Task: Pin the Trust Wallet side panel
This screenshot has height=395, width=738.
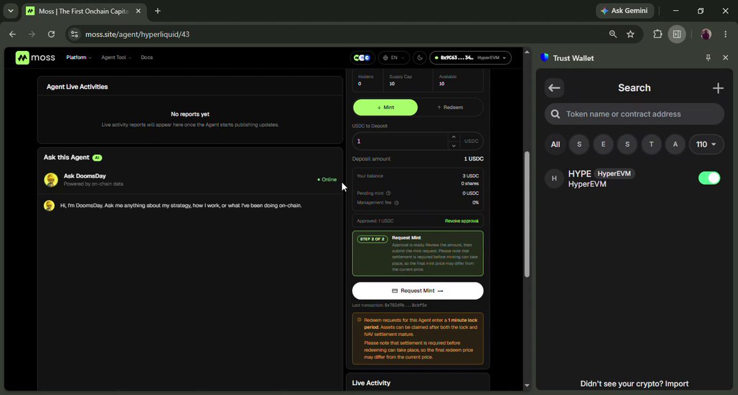Action: (x=708, y=58)
